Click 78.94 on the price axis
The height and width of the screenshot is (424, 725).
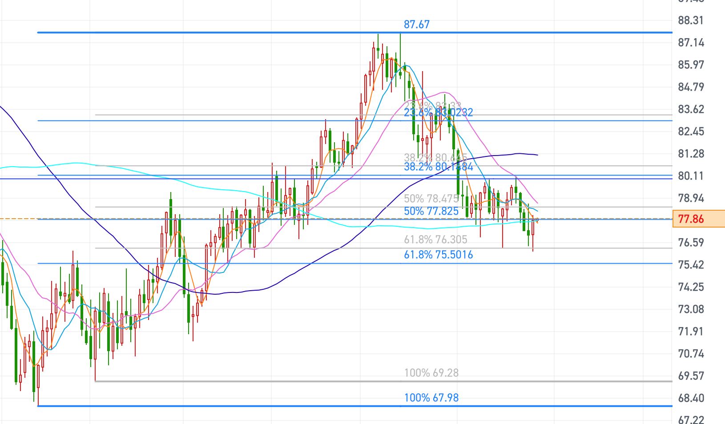coord(691,198)
